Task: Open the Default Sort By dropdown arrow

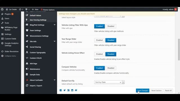Action: (x=123, y=82)
